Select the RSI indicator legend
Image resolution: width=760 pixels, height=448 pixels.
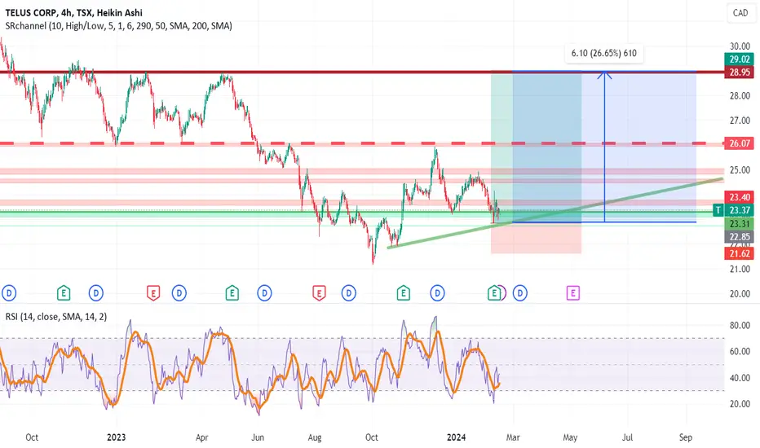click(56, 317)
